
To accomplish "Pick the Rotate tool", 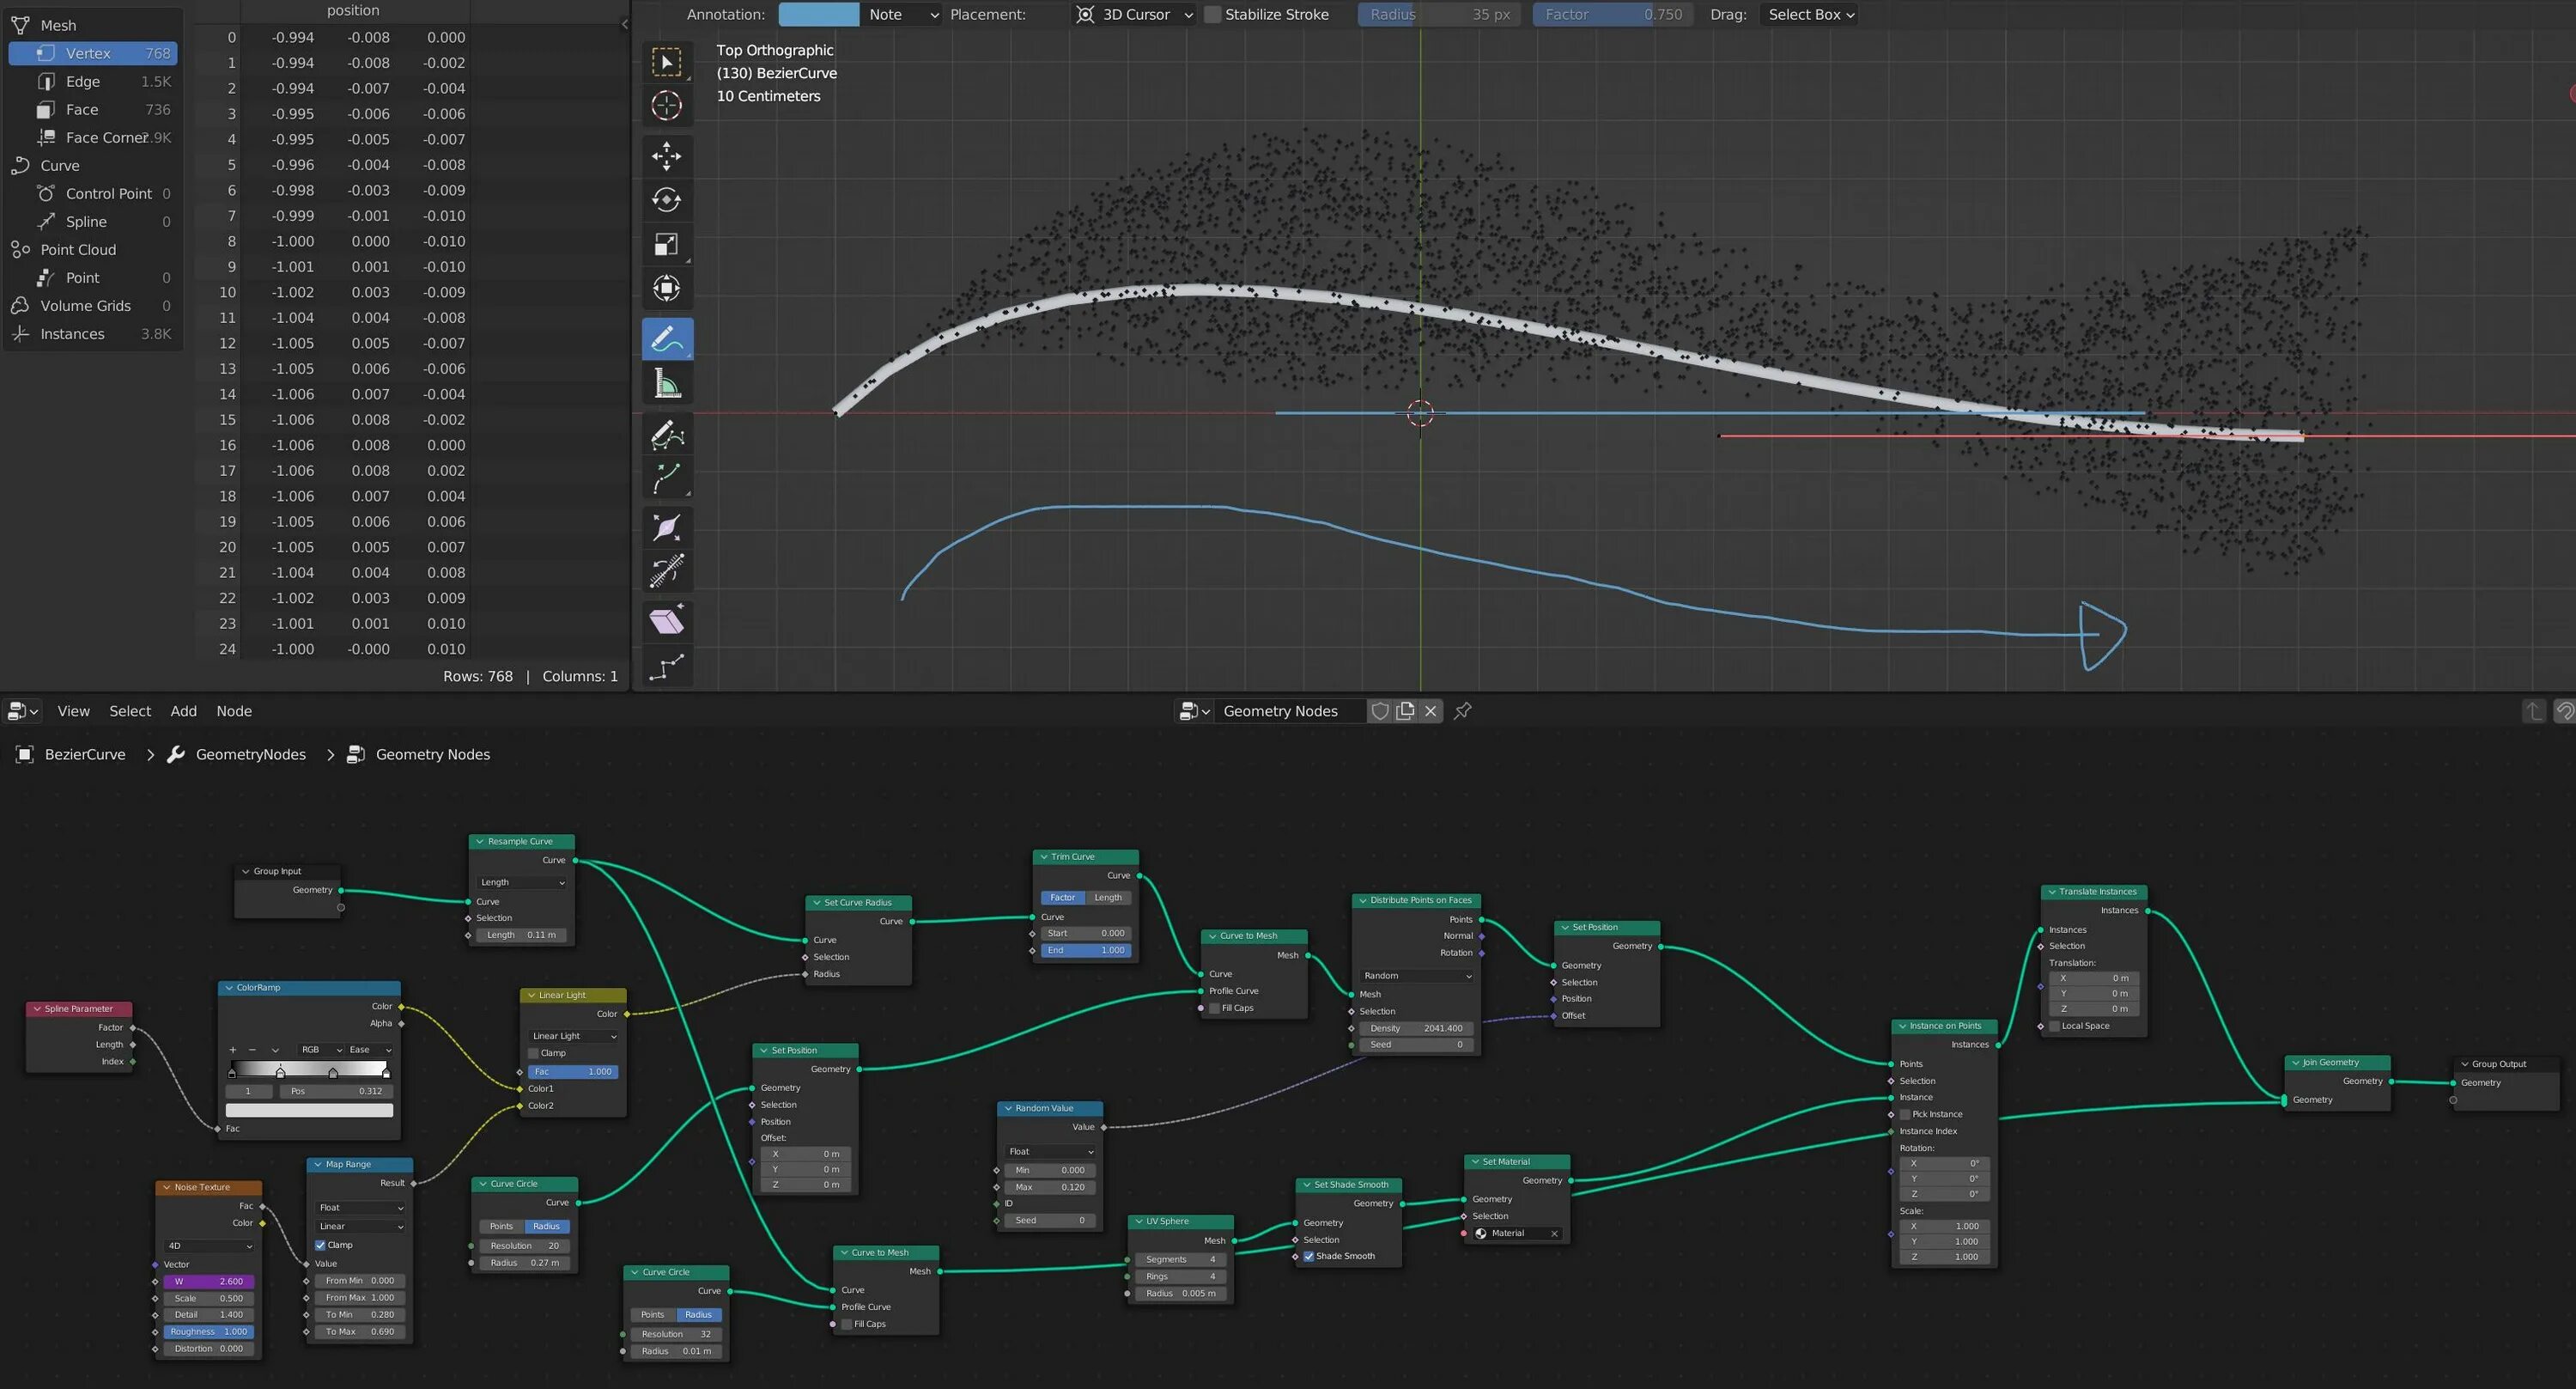I will 666,199.
